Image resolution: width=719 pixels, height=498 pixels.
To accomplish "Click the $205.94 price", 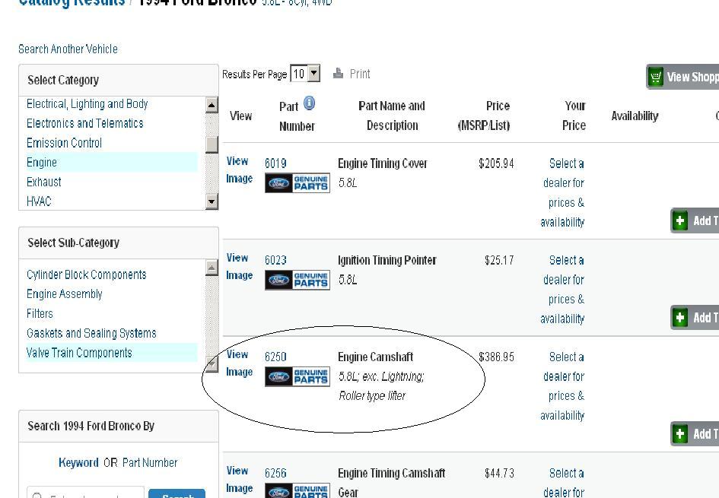I will pyautogui.click(x=496, y=163).
